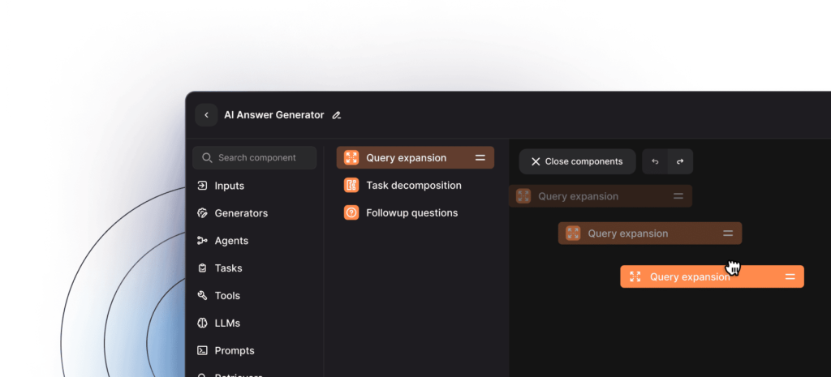Click the Generators icon
Screen dimensions: 831x377
pyautogui.click(x=202, y=213)
